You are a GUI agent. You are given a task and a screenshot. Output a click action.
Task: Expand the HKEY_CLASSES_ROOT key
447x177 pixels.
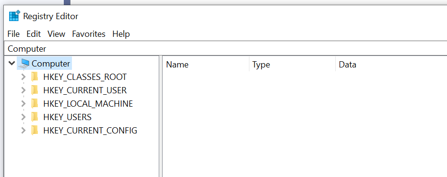[24, 77]
